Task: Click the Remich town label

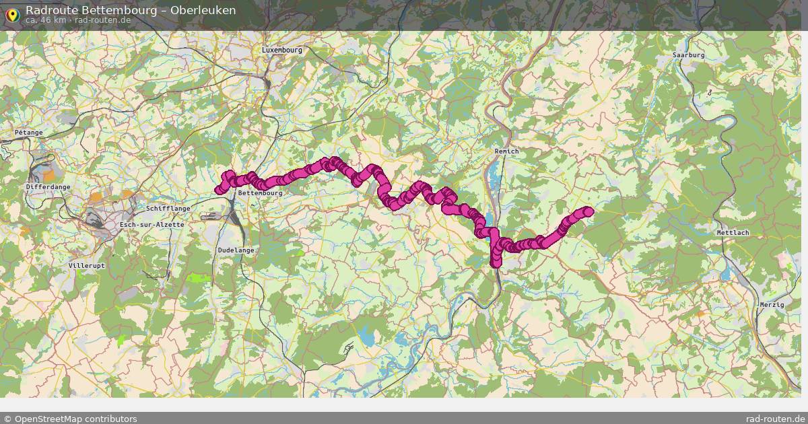Action: (x=506, y=151)
